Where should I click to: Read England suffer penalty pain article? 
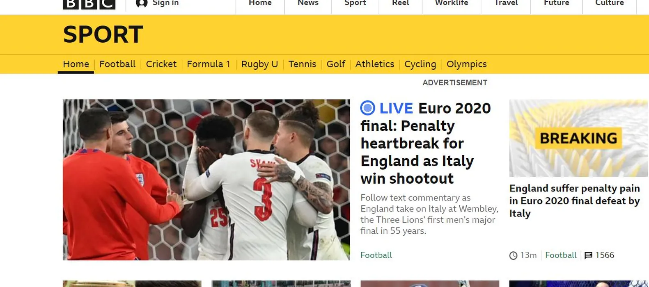[574, 200]
